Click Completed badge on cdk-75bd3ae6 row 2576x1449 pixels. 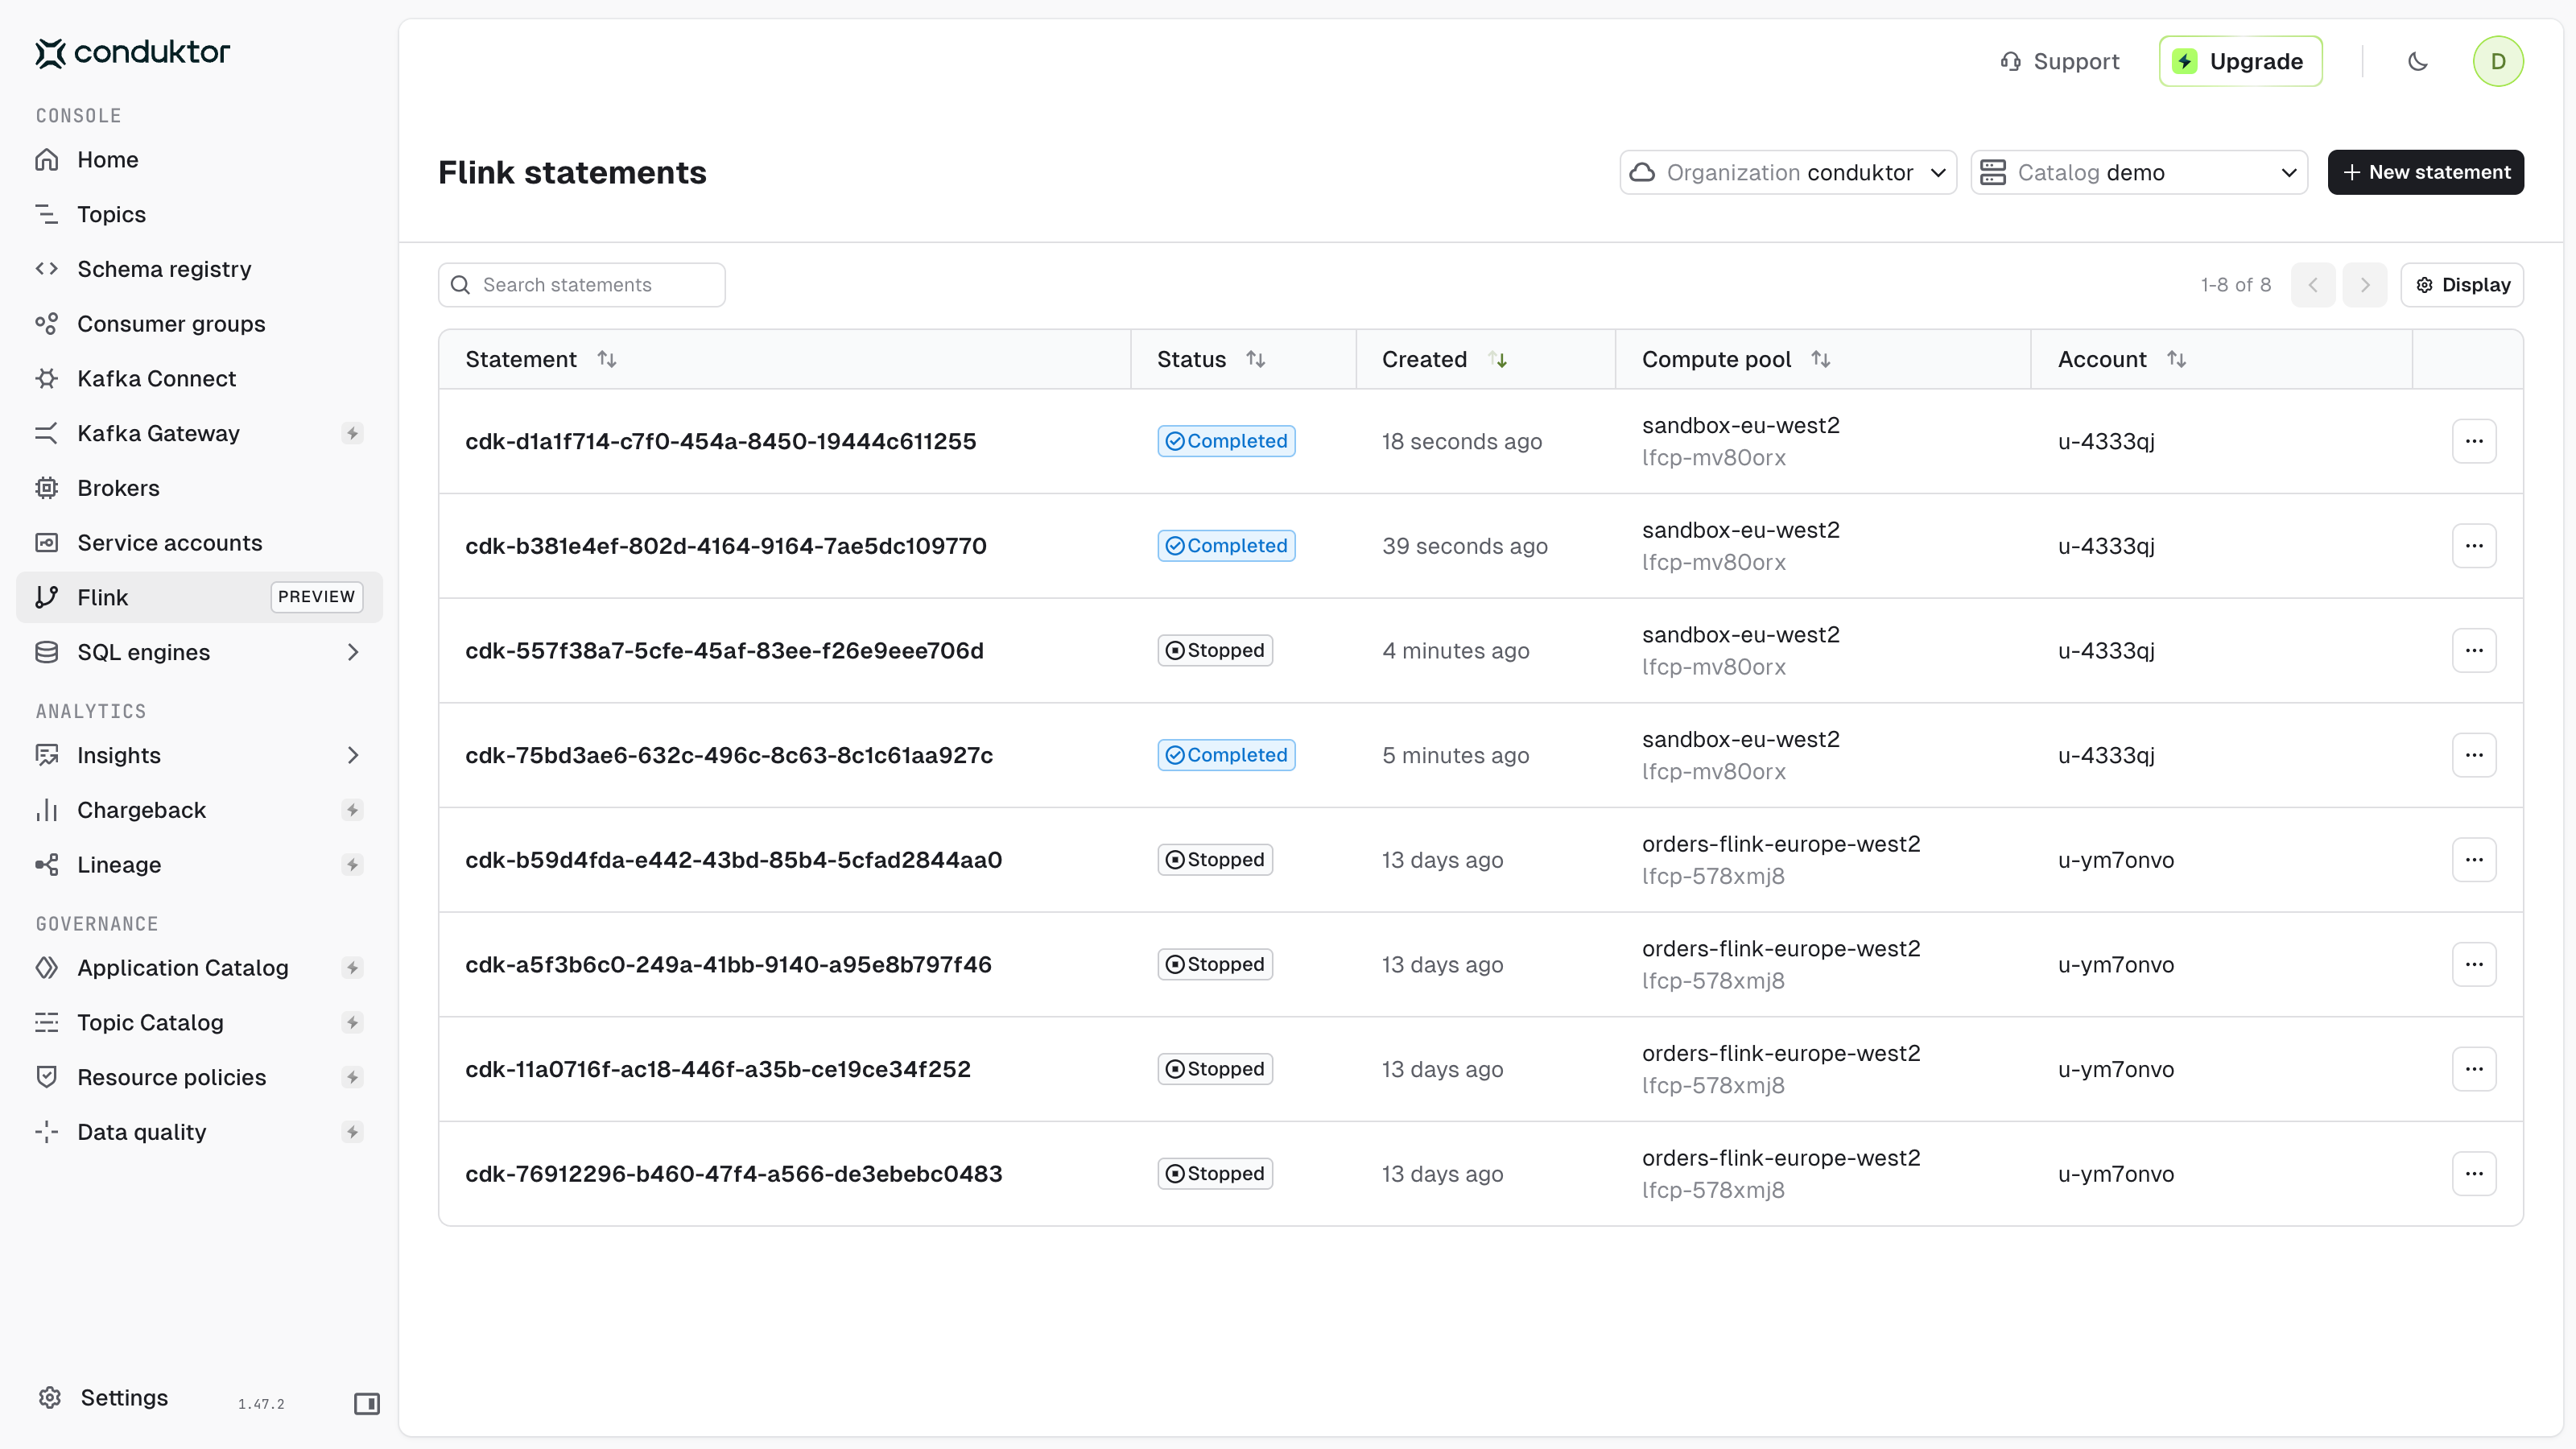[1226, 755]
